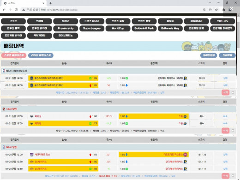Click the 221 over/under value

click(x=108, y=155)
